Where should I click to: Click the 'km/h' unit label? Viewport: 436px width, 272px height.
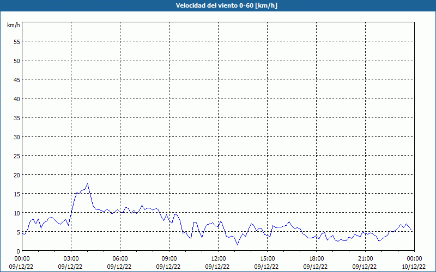[x=14, y=25]
